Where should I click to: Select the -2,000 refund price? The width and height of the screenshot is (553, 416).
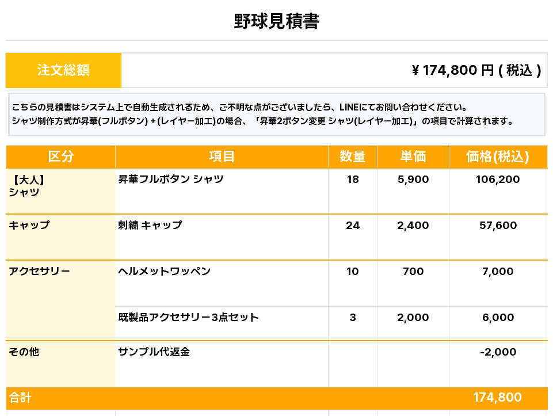(x=498, y=352)
